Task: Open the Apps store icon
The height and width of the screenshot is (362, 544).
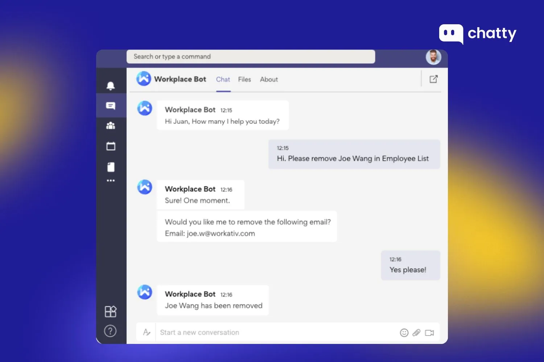Action: (x=111, y=311)
